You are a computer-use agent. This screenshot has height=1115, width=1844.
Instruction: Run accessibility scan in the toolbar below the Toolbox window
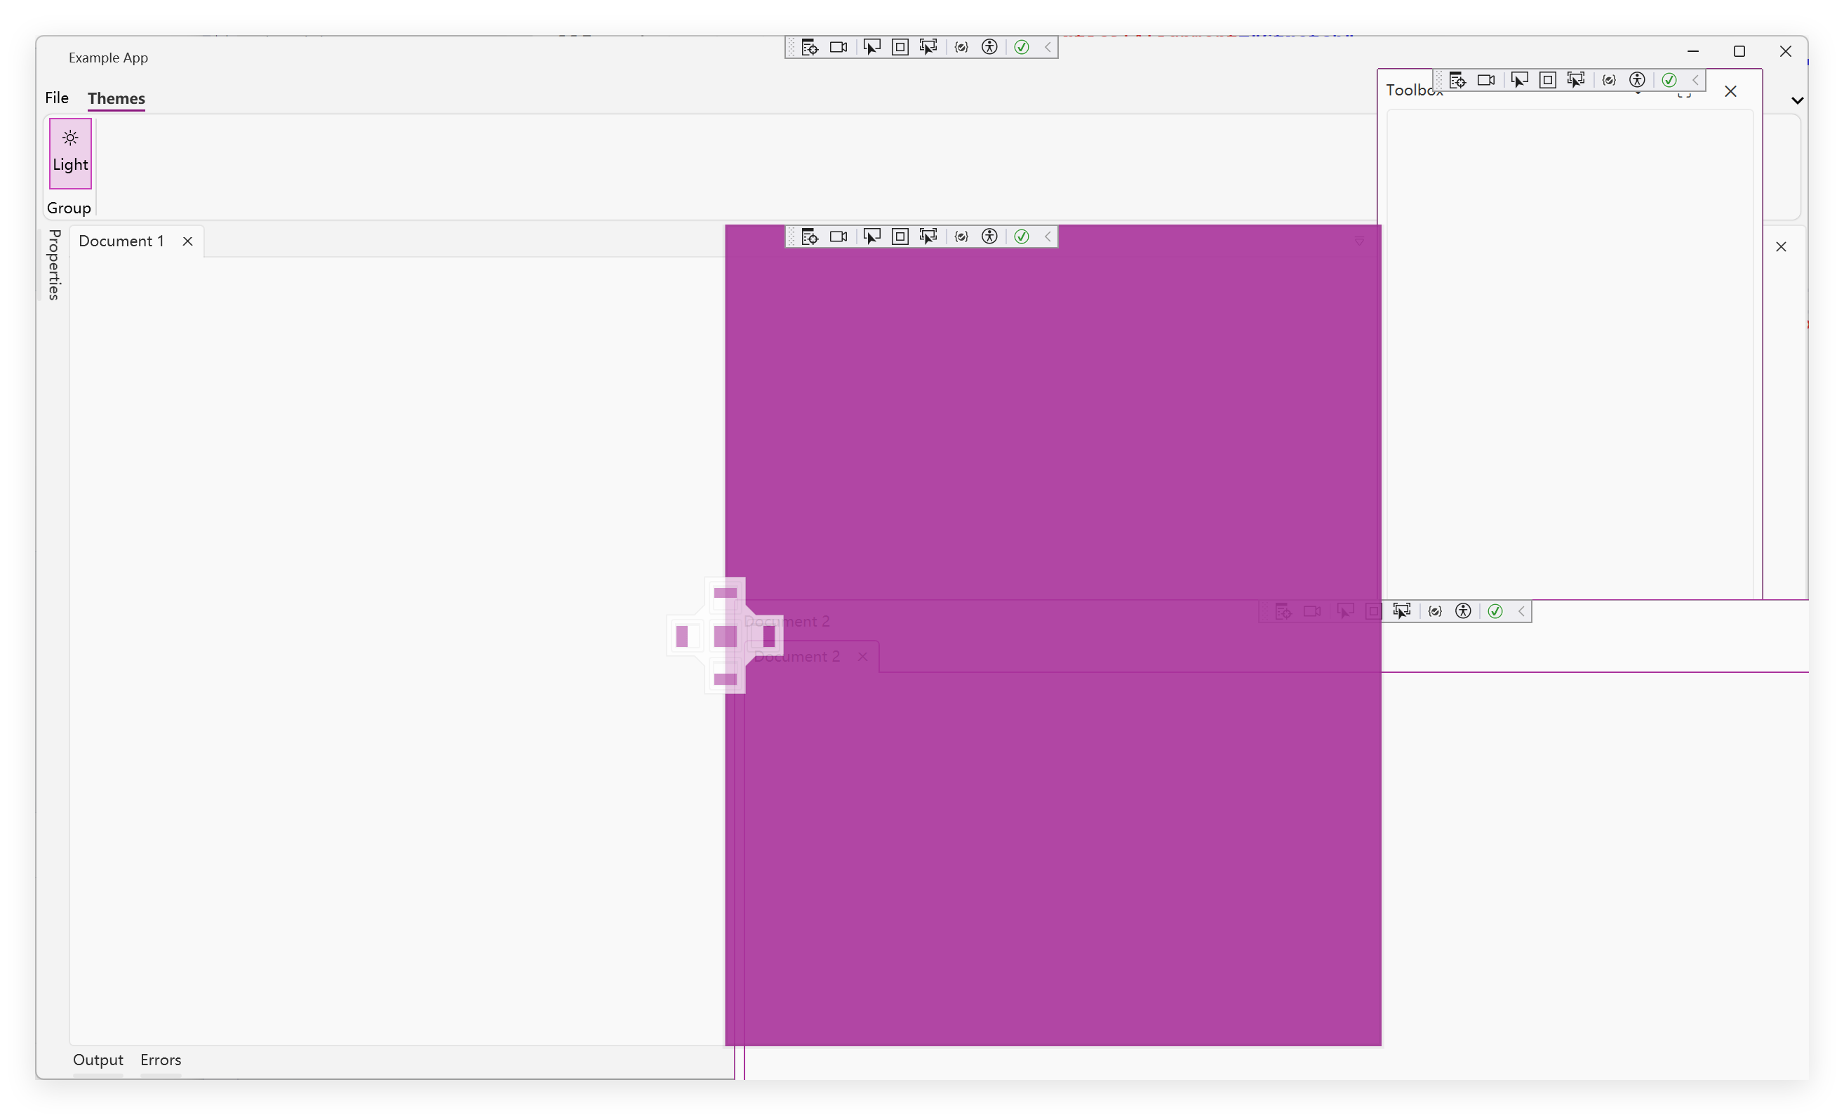pyautogui.click(x=1463, y=611)
